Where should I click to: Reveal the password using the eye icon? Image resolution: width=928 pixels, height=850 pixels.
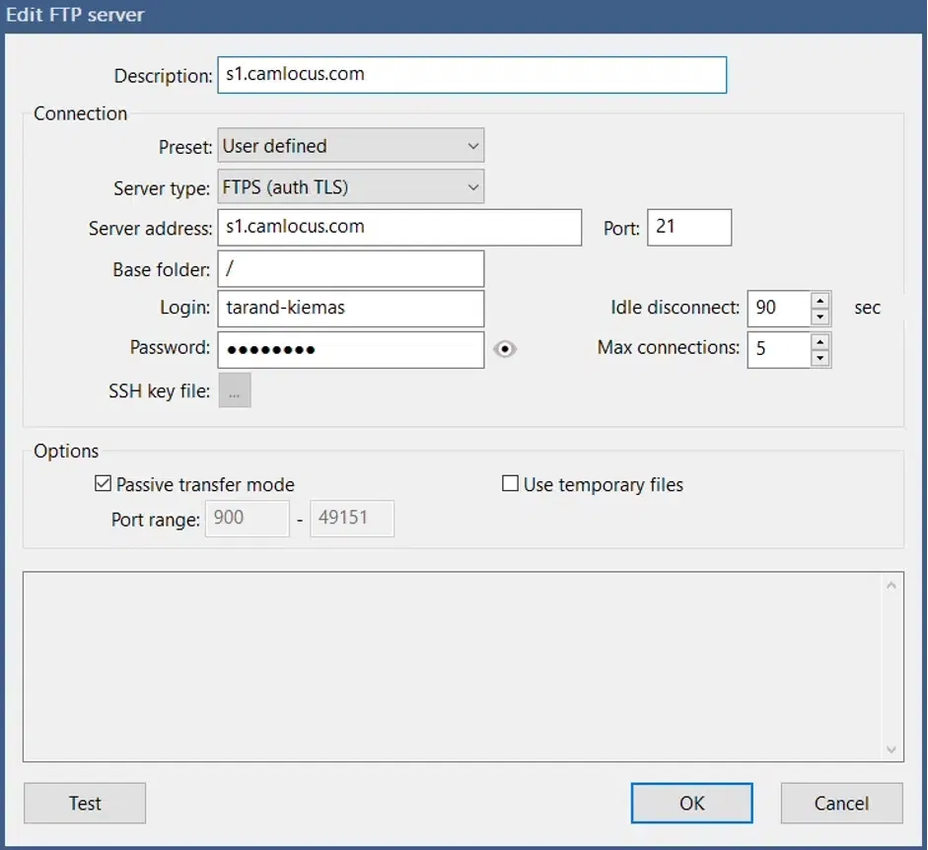[506, 349]
